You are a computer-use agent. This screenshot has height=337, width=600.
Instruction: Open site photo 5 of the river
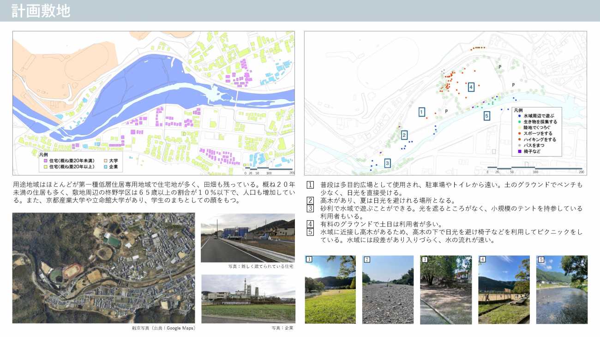coord(561,290)
